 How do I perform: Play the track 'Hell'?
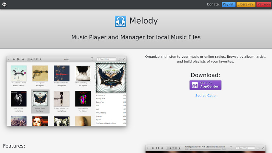point(111,109)
